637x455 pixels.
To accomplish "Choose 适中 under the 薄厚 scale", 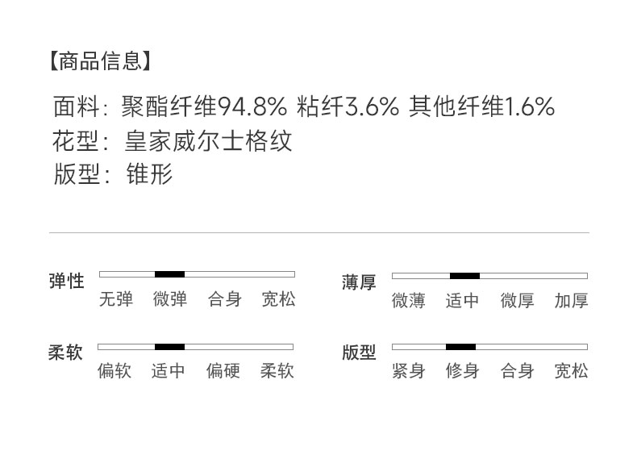I will click(x=462, y=301).
